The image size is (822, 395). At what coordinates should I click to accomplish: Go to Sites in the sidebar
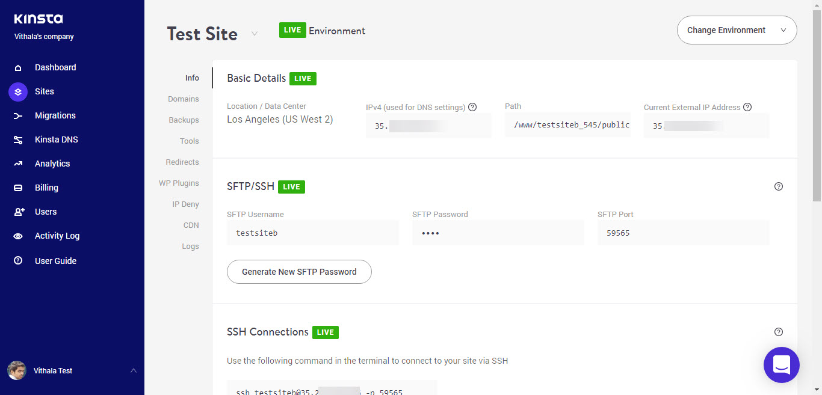coord(45,92)
